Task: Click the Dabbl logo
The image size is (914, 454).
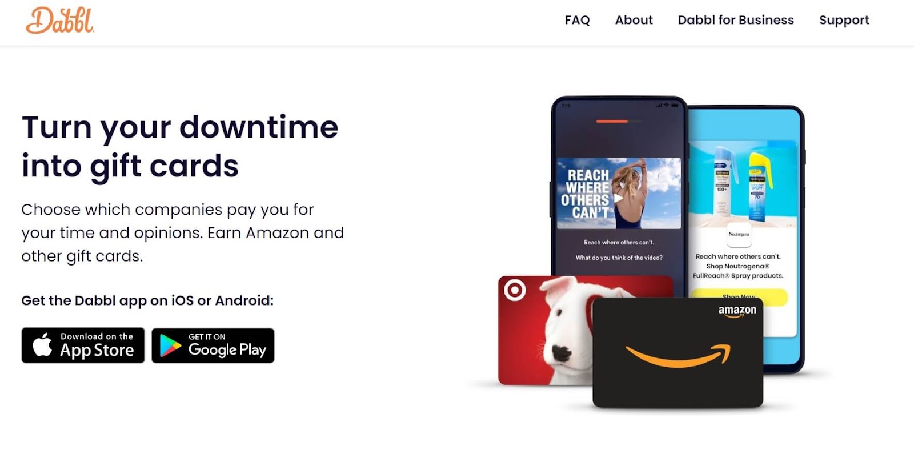Action: [60, 21]
